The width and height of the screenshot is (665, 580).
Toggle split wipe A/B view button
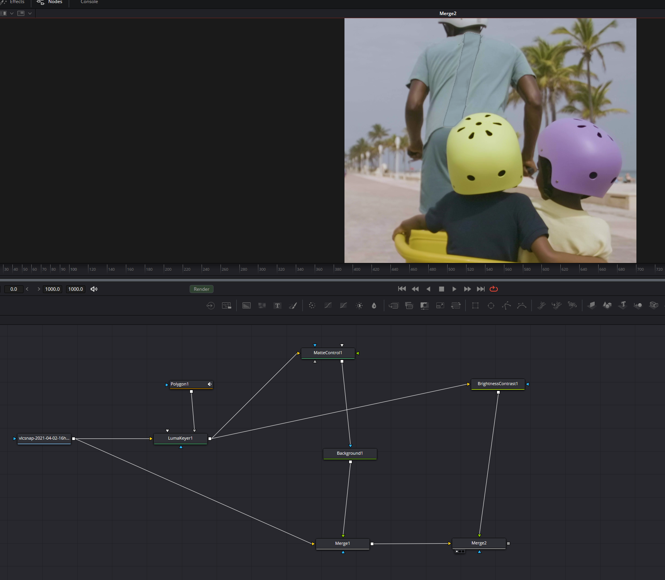[x=3, y=13]
